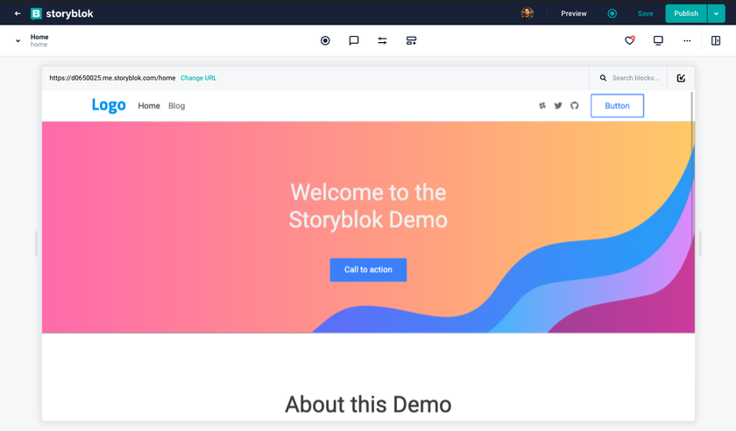Click the GitHub icon
The width and height of the screenshot is (736, 431).
575,106
